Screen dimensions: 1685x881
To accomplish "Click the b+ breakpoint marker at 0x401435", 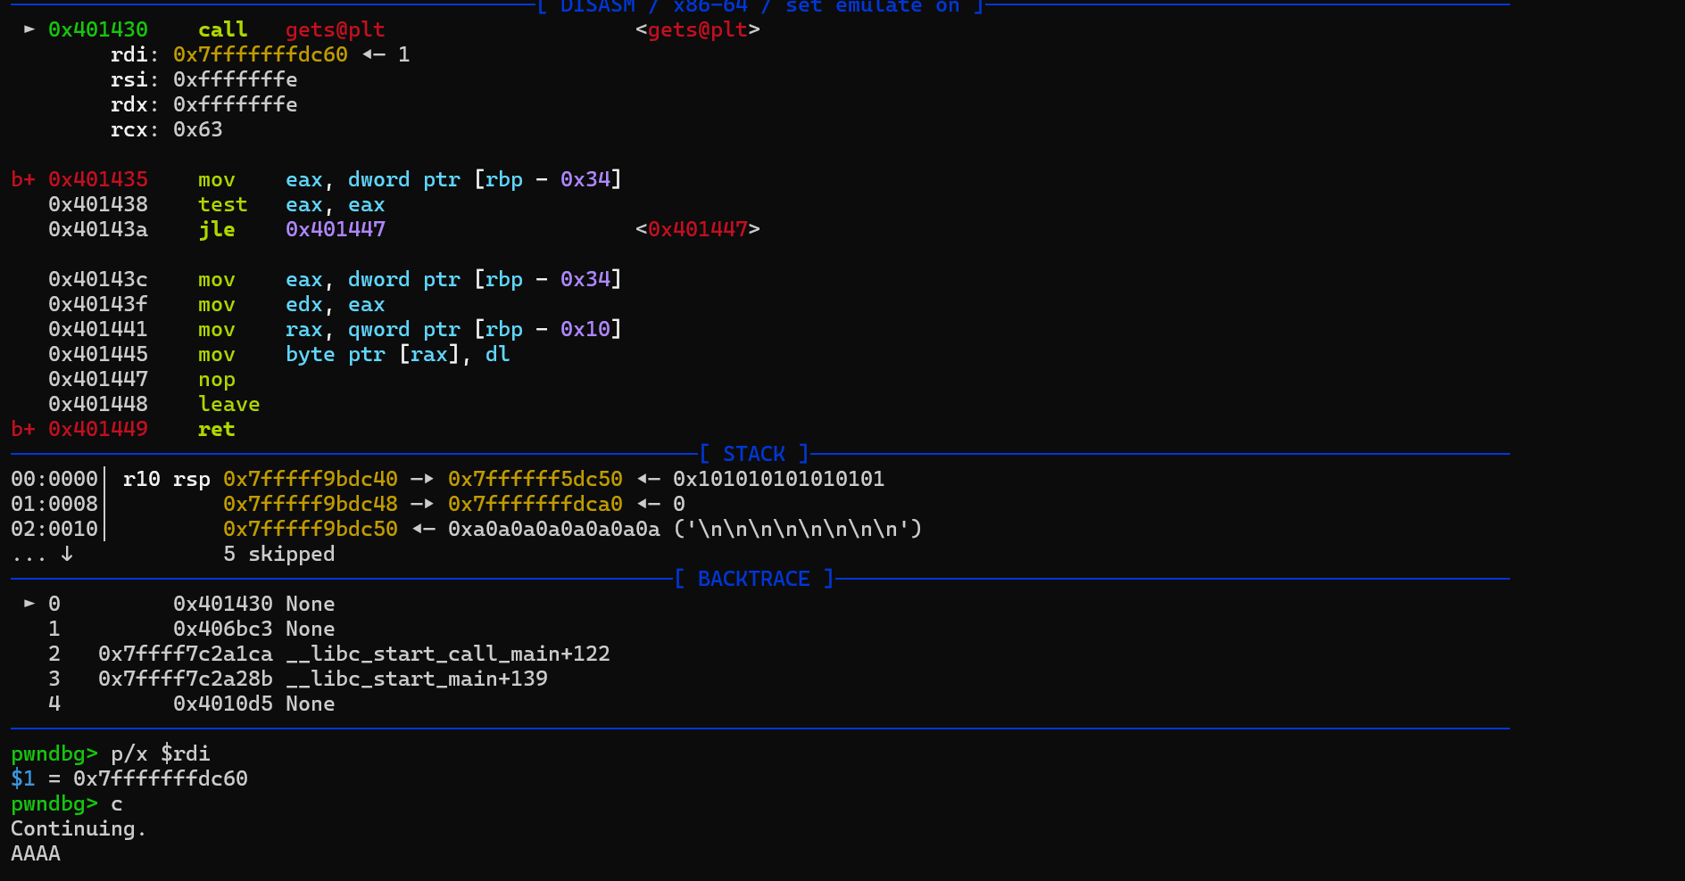I will tap(23, 179).
